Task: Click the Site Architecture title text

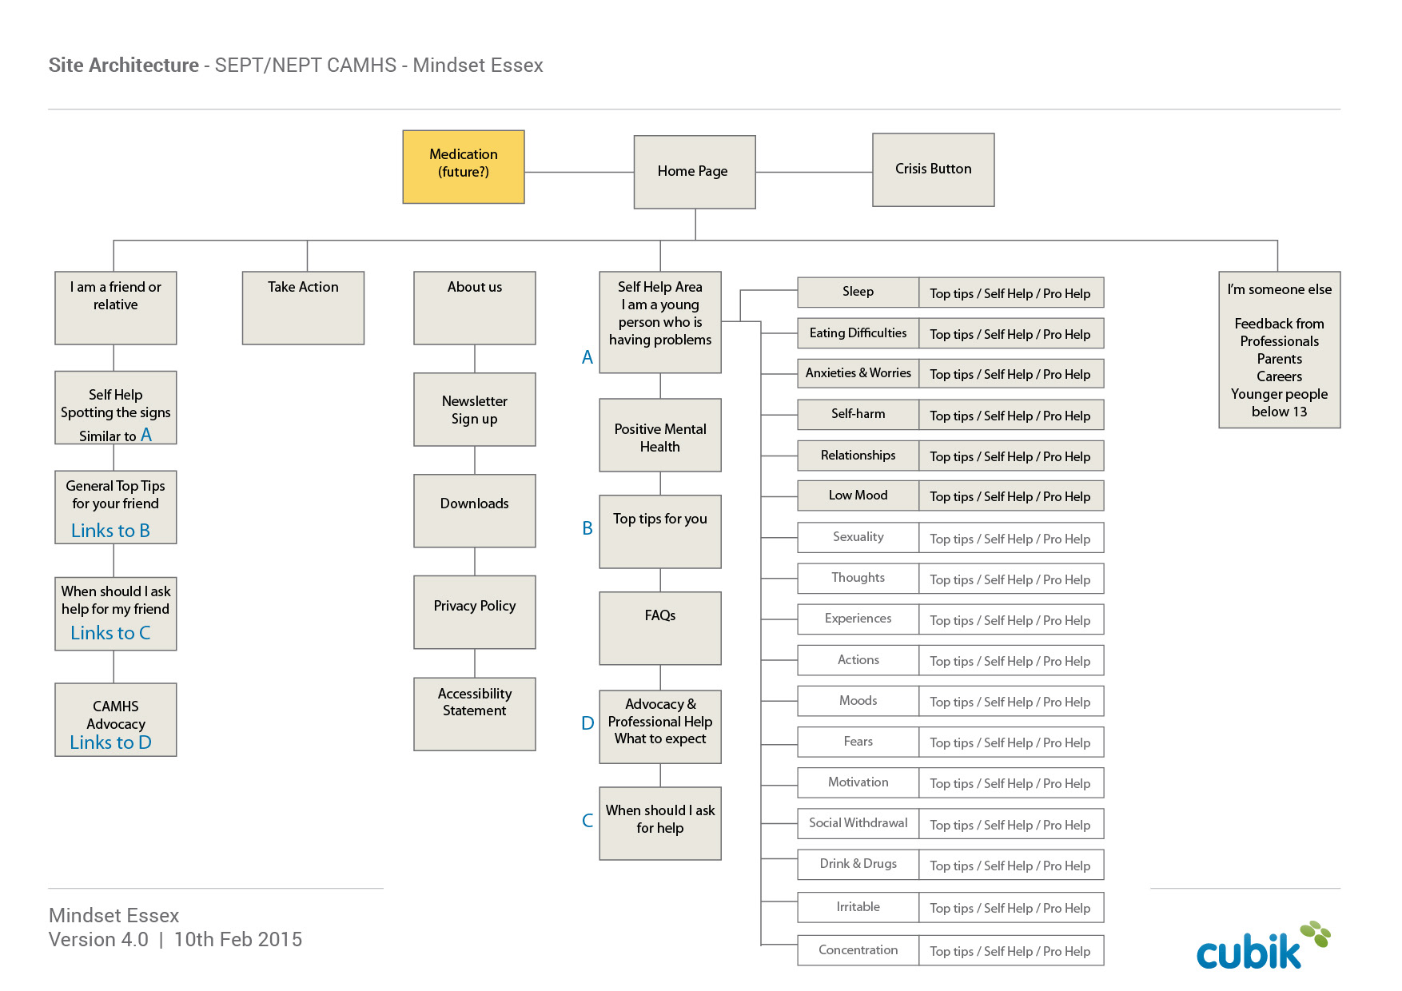Action: click(296, 66)
